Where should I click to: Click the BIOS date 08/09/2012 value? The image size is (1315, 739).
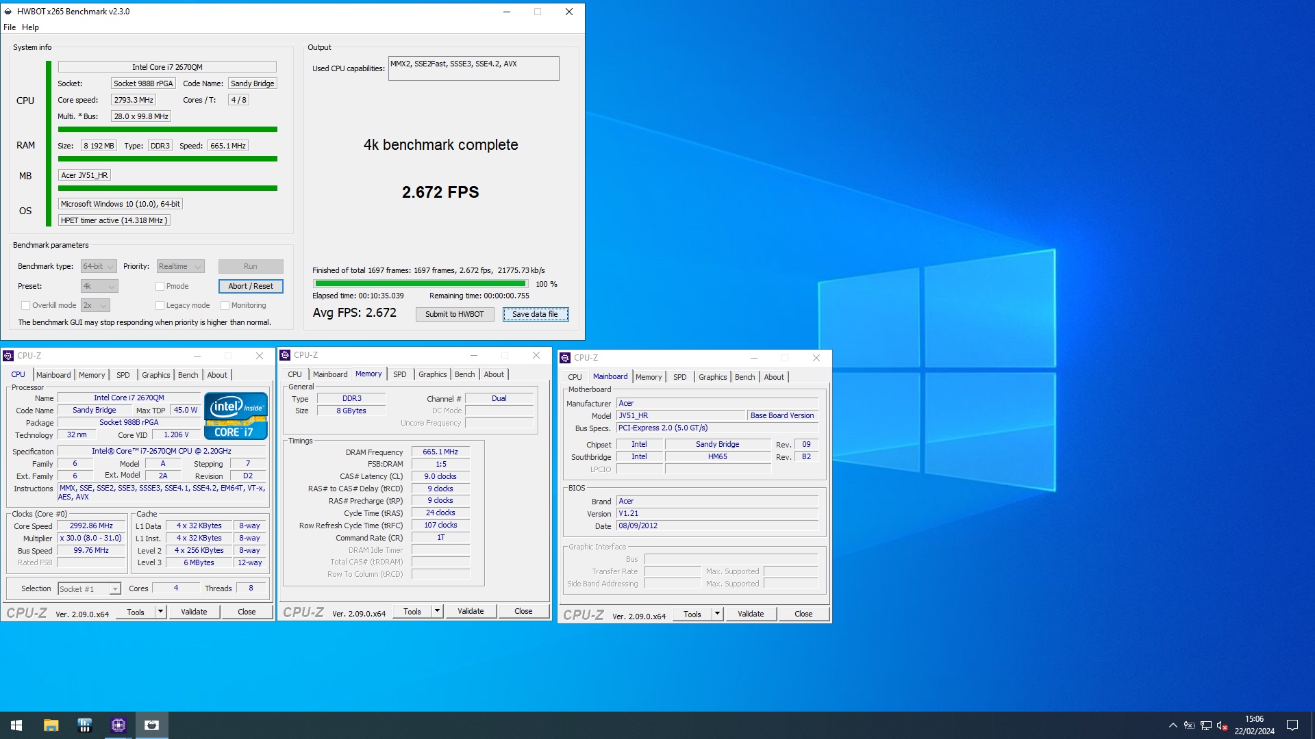(717, 526)
